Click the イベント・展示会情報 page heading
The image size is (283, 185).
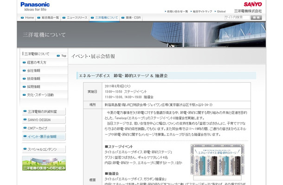pos(93,56)
